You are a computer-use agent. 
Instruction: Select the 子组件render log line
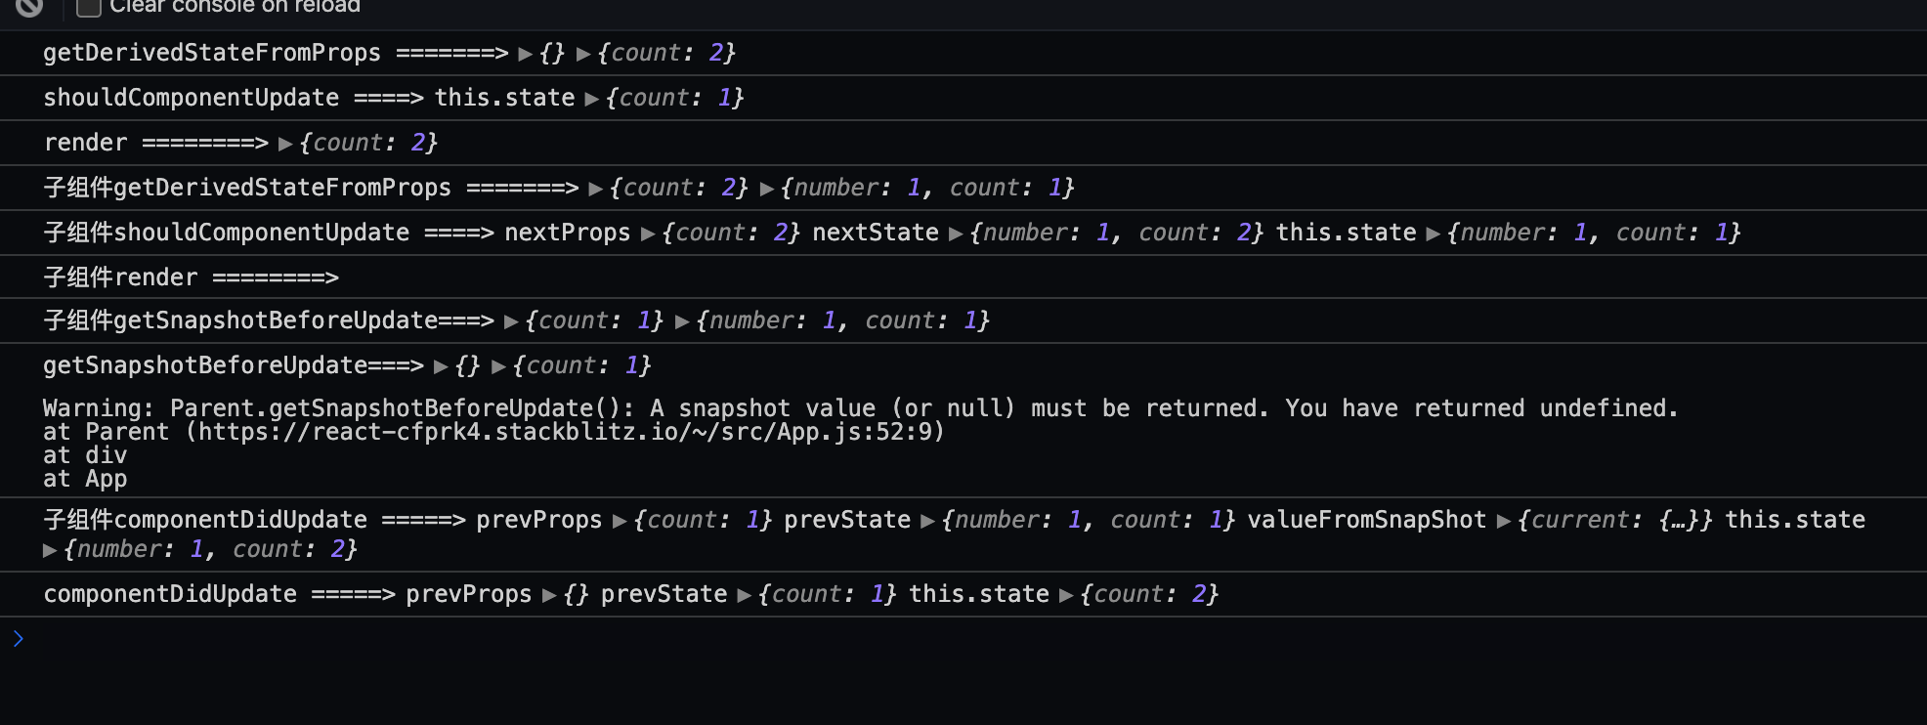(963, 277)
